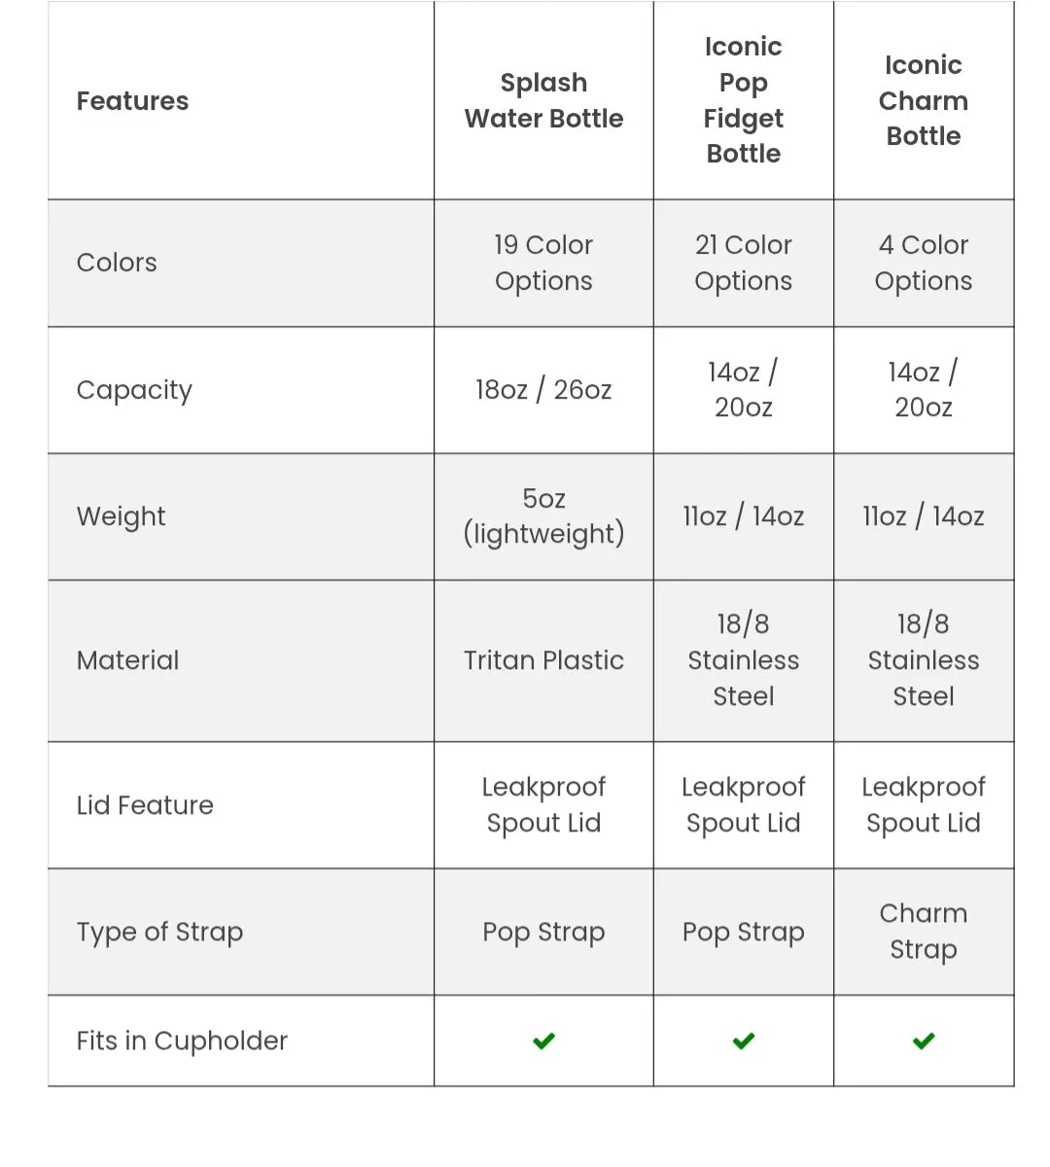This screenshot has width=1050, height=1167.
Task: Click the Material row label
Action: (127, 660)
